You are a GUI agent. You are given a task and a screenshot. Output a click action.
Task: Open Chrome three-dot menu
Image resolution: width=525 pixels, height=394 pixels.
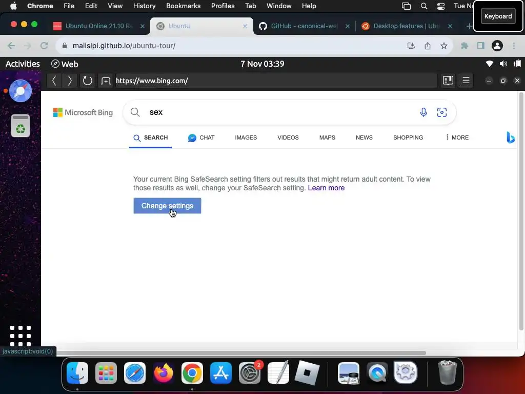[x=514, y=46]
